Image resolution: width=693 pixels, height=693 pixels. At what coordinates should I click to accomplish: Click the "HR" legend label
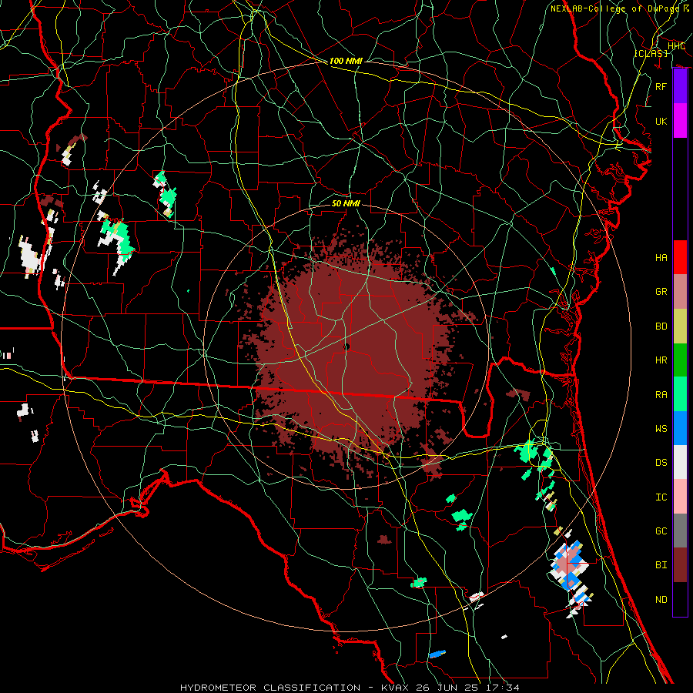[661, 360]
